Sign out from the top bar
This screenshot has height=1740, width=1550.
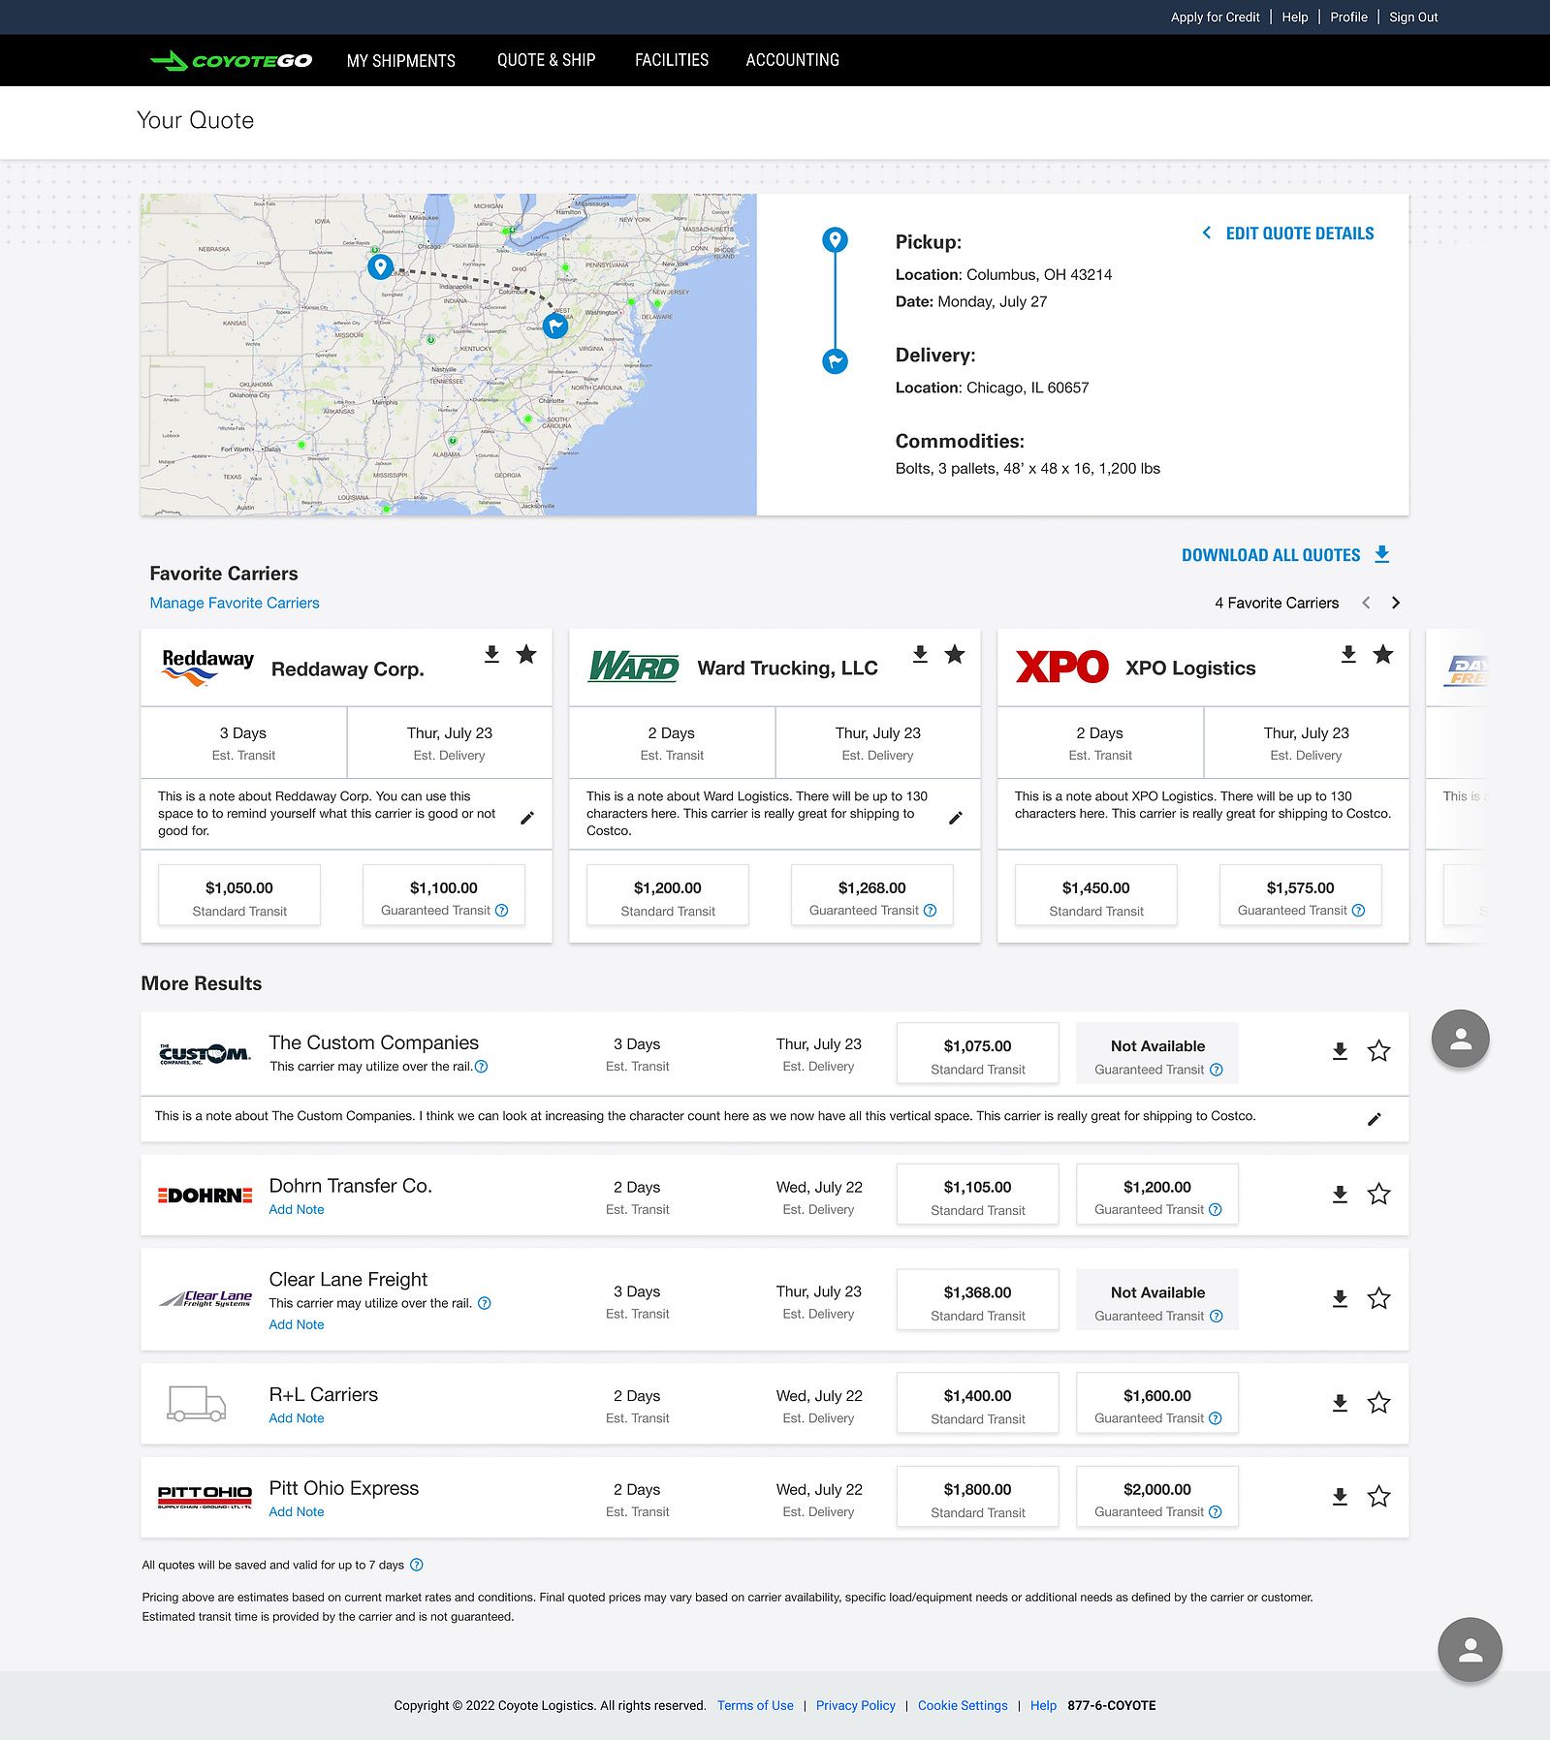coord(1414,17)
